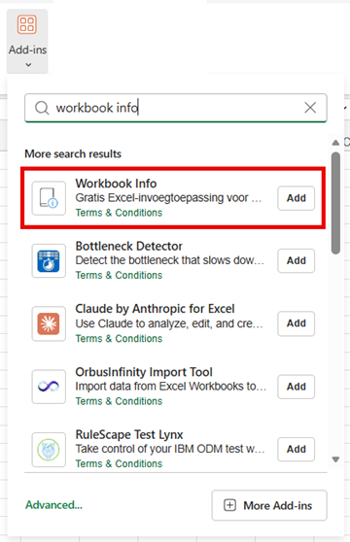Screen dimensions: 350x542
Task: Clear the add-in search box
Action: tap(310, 108)
